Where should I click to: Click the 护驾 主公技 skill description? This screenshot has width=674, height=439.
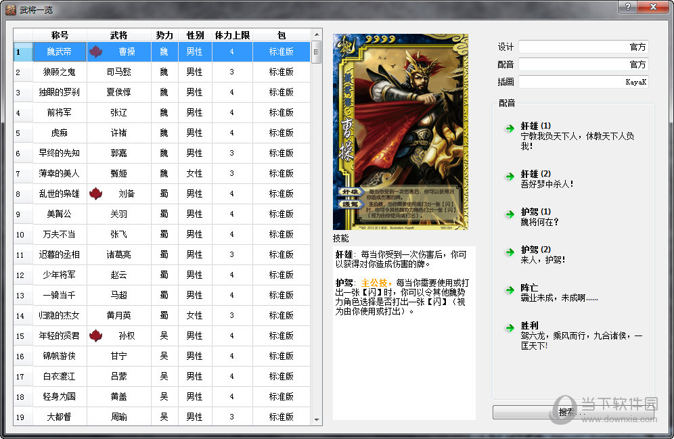pos(403,297)
